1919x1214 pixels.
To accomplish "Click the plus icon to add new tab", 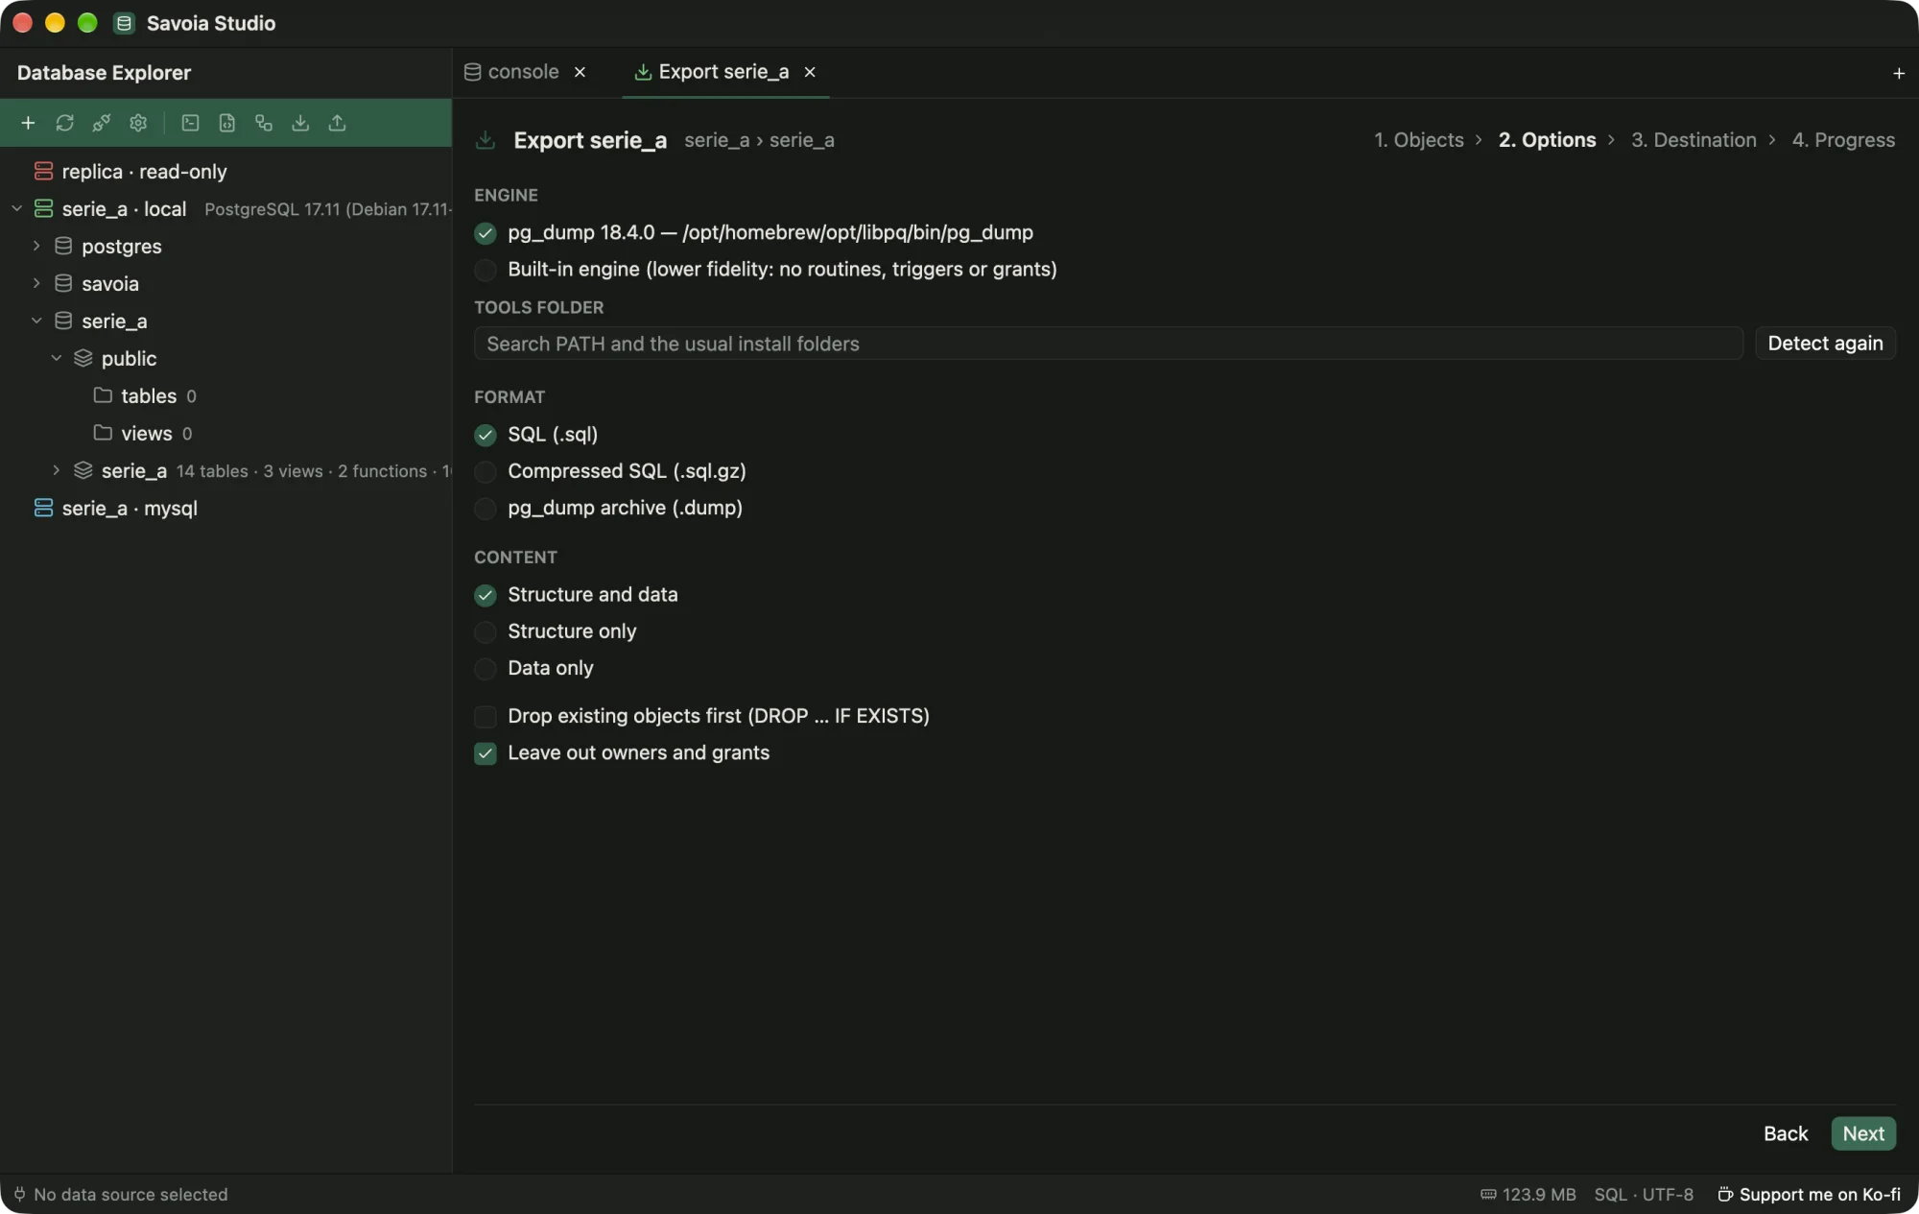I will coord(1898,73).
